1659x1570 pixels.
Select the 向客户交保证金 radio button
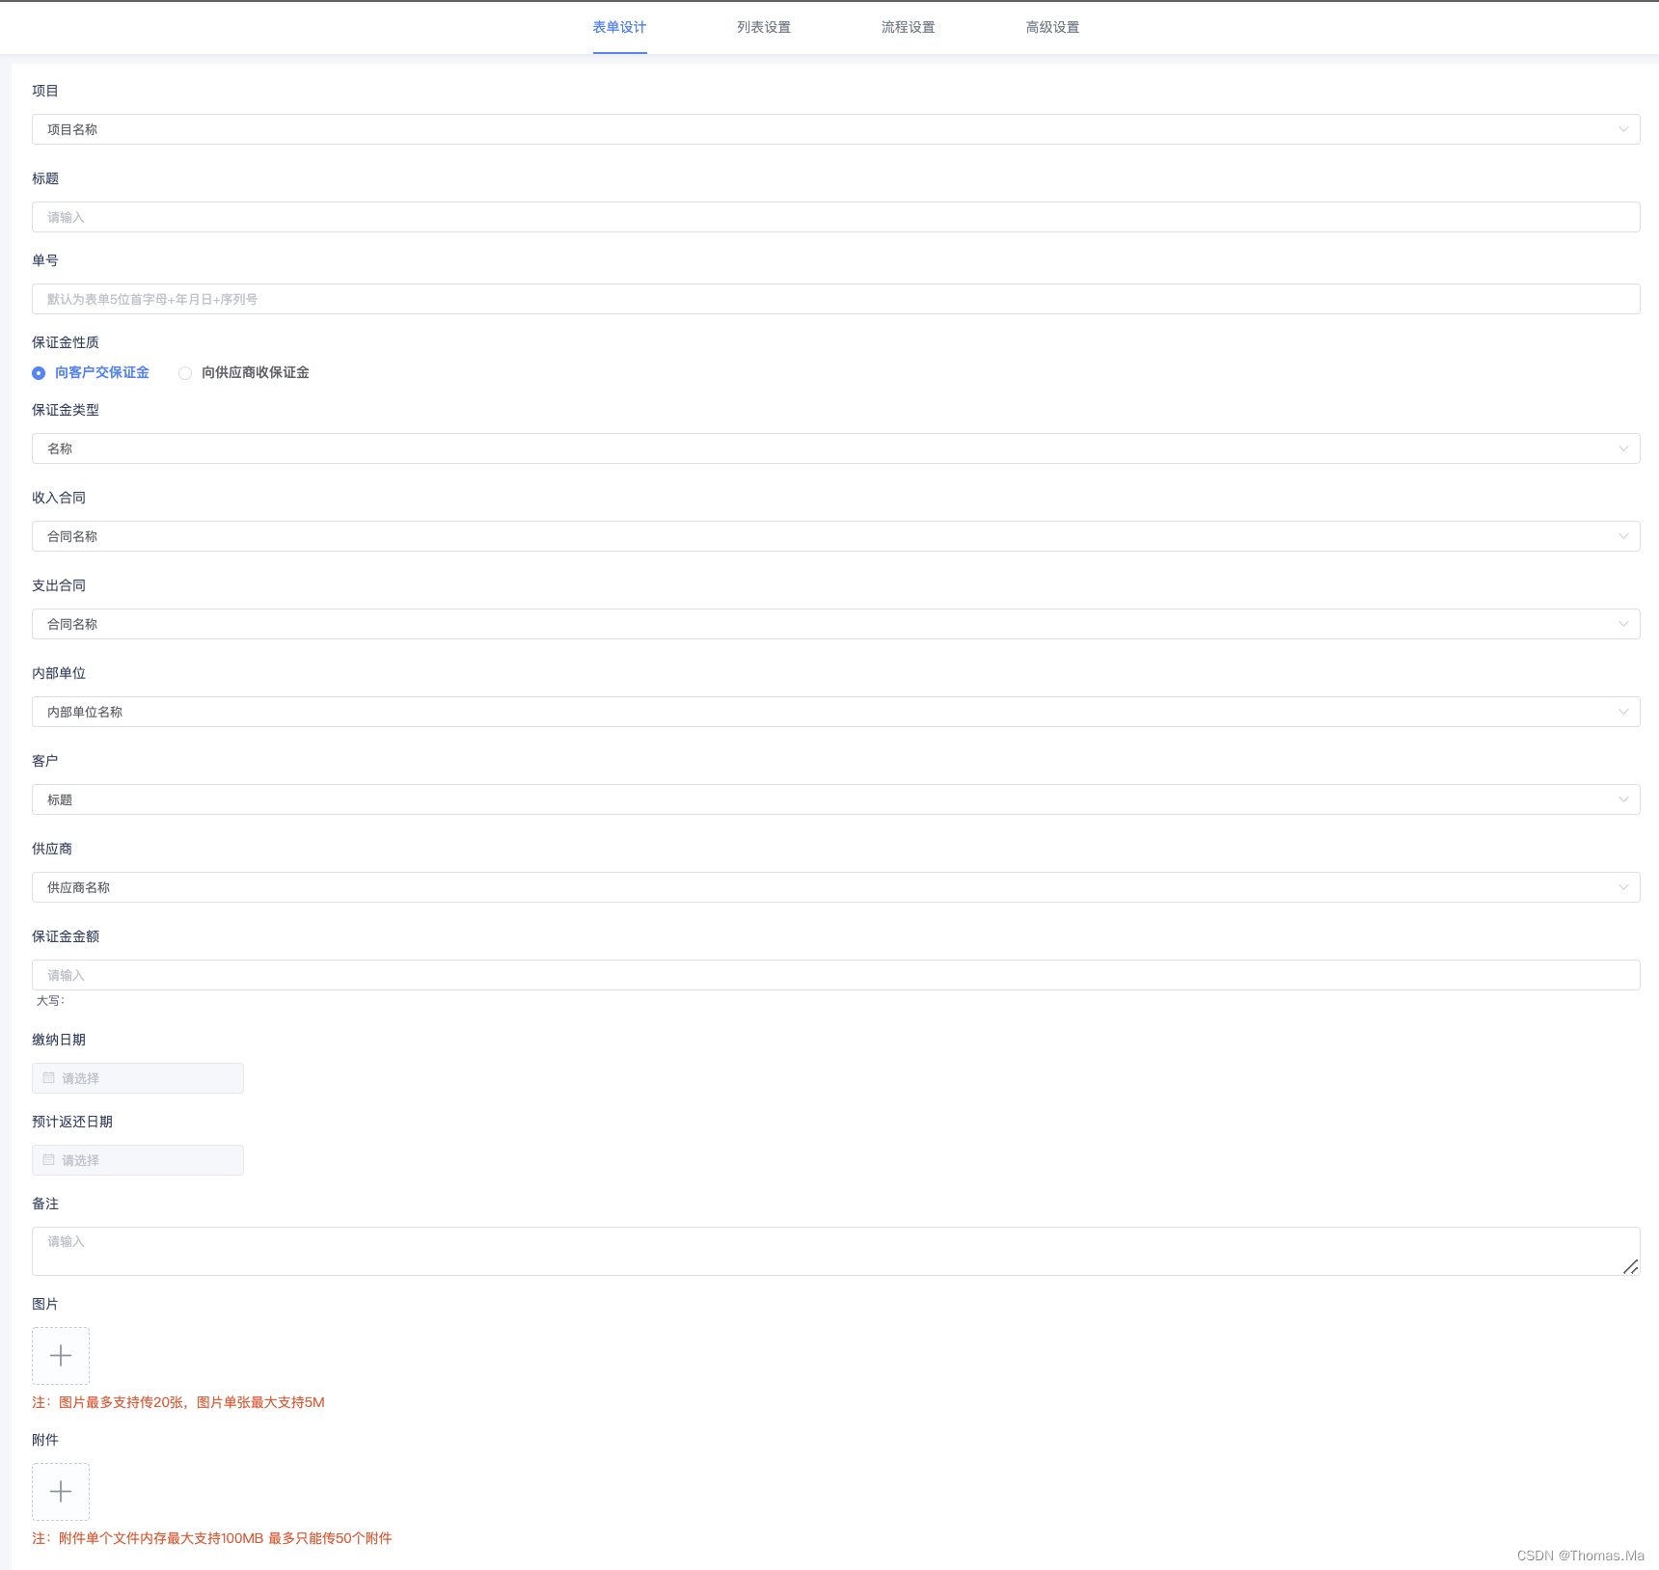(39, 373)
